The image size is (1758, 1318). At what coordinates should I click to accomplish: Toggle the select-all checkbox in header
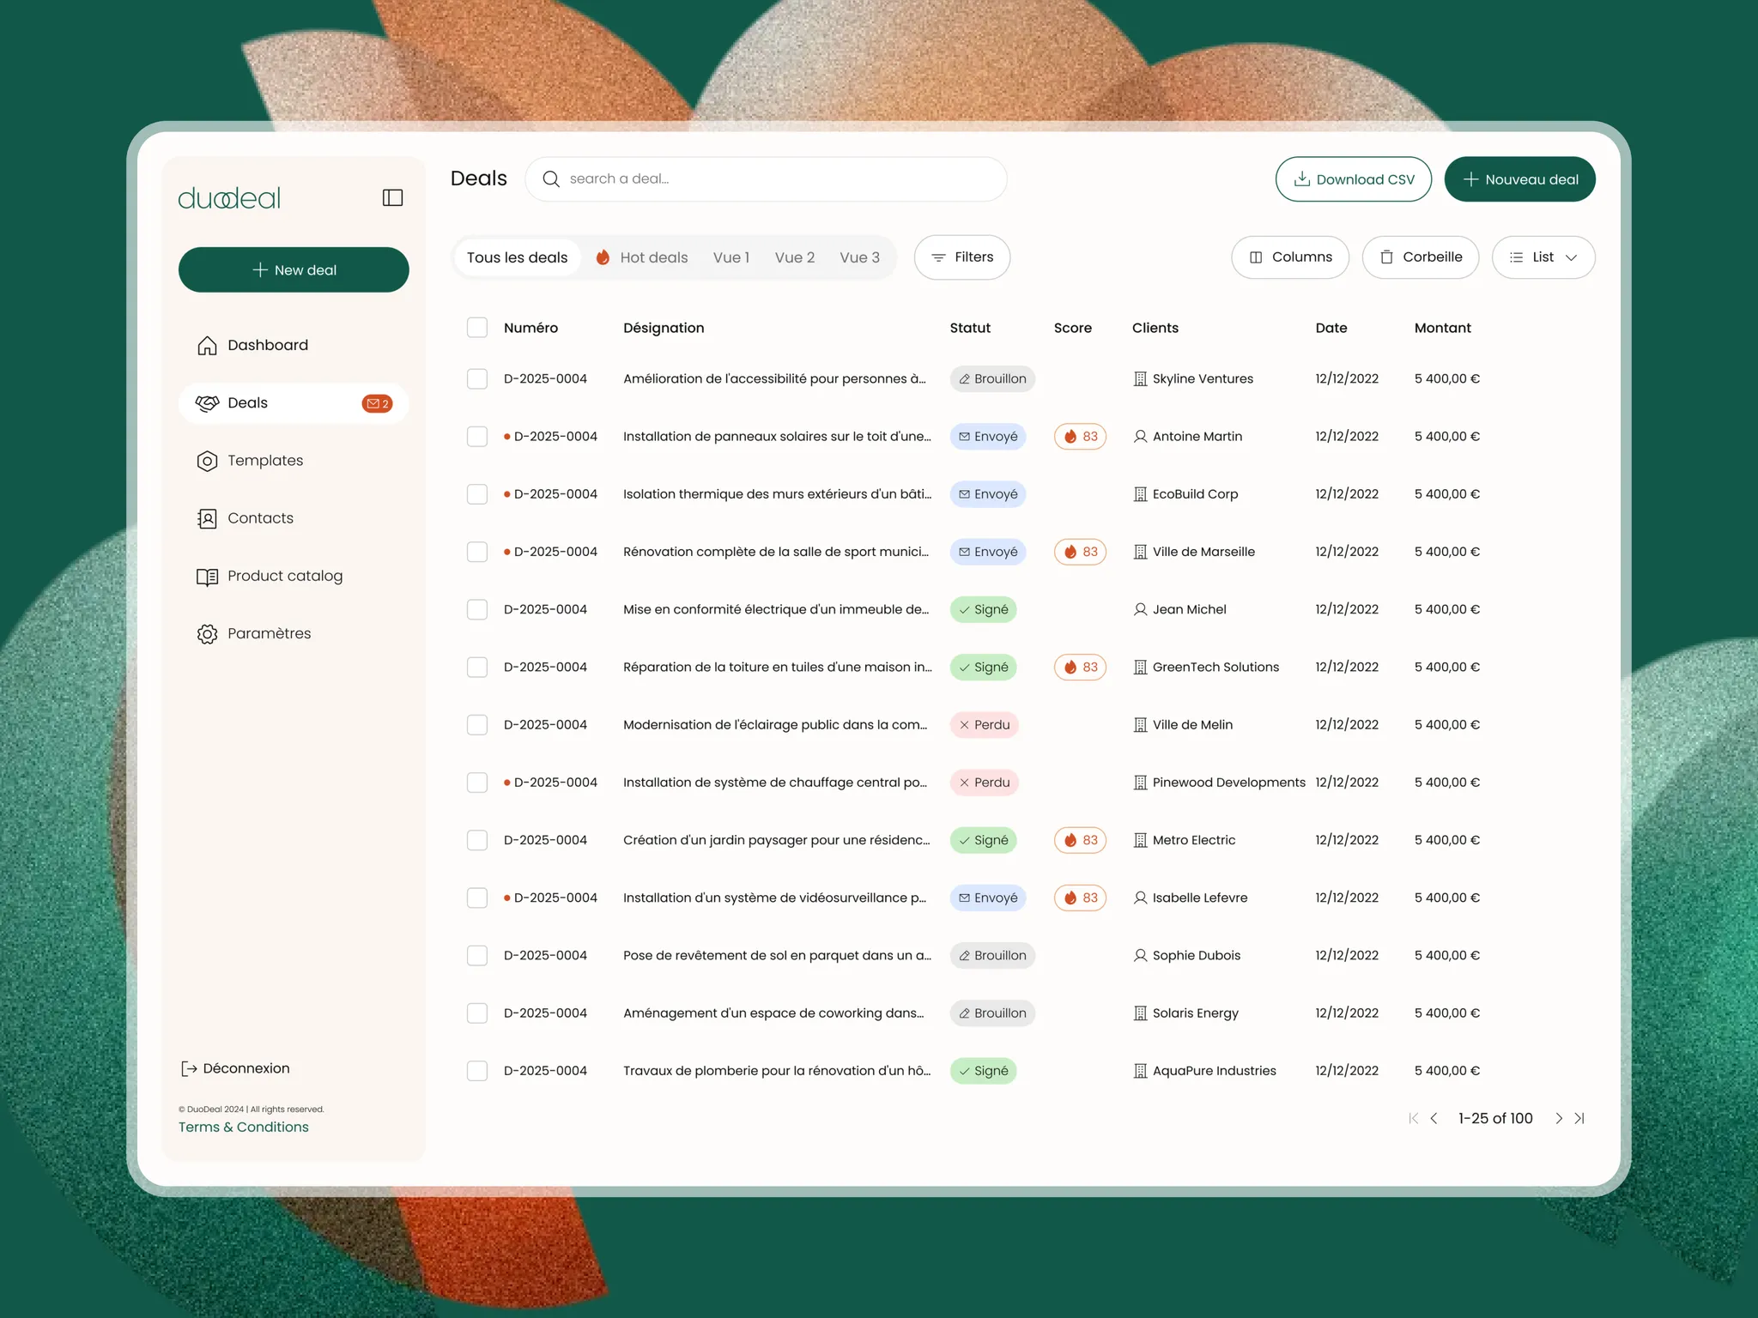477,328
